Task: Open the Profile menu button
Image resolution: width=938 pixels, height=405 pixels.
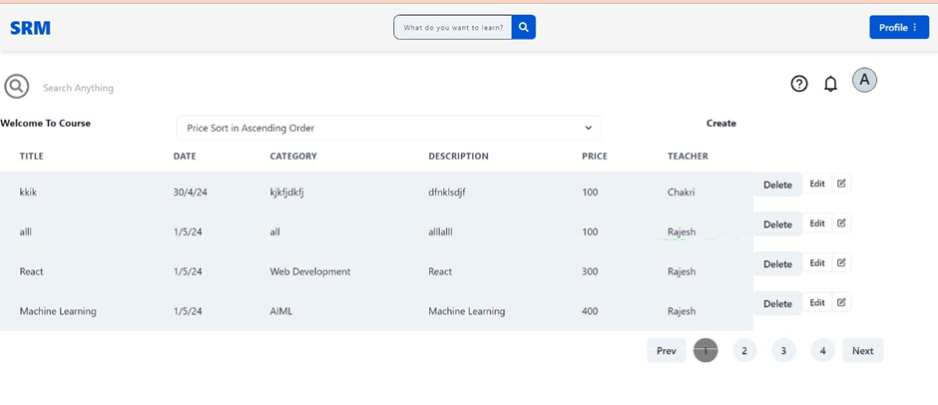Action: point(898,27)
